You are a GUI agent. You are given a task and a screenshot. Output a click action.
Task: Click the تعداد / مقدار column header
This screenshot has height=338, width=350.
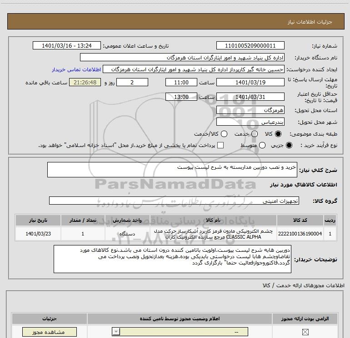point(83,220)
